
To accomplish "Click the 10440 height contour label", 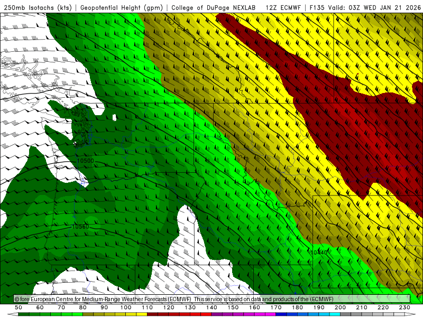I will 319,253.
